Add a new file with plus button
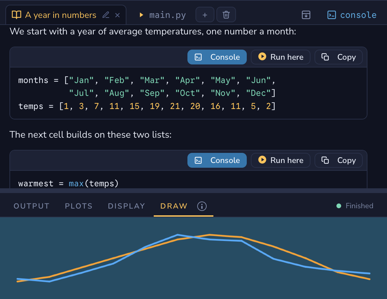Viewport: 387px width, 299px height. [x=205, y=15]
